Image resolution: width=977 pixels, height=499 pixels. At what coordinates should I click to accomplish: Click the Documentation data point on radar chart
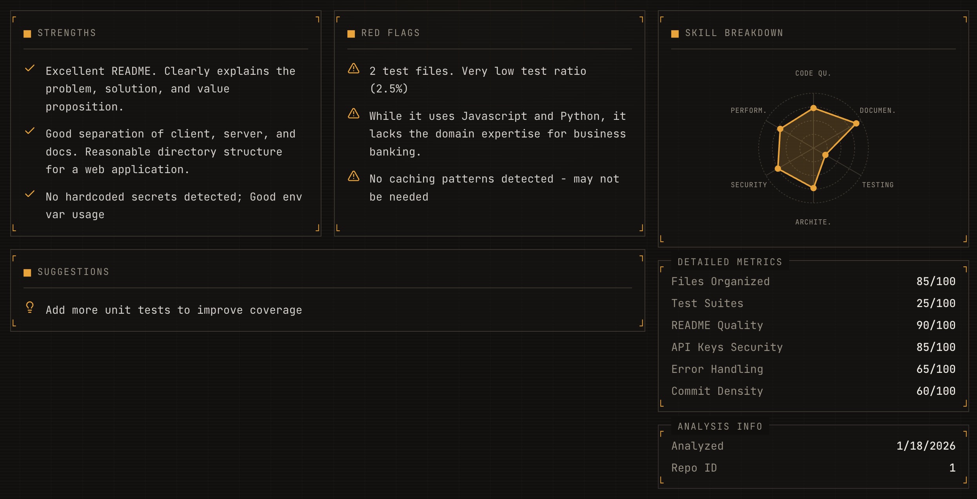tap(856, 123)
